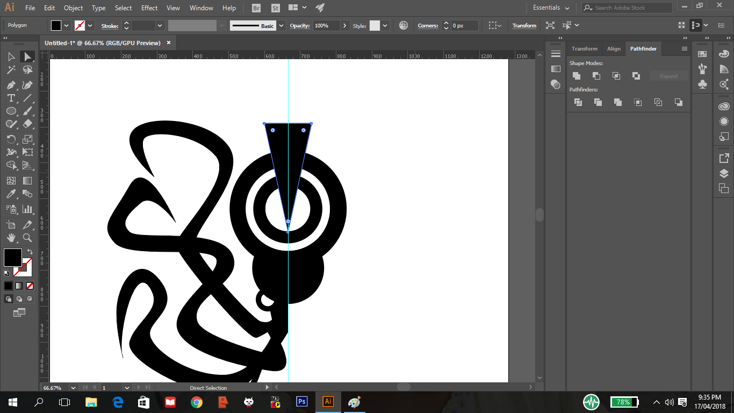The height and width of the screenshot is (413, 734).
Task: Select the Curvature tool
Action: point(27,85)
